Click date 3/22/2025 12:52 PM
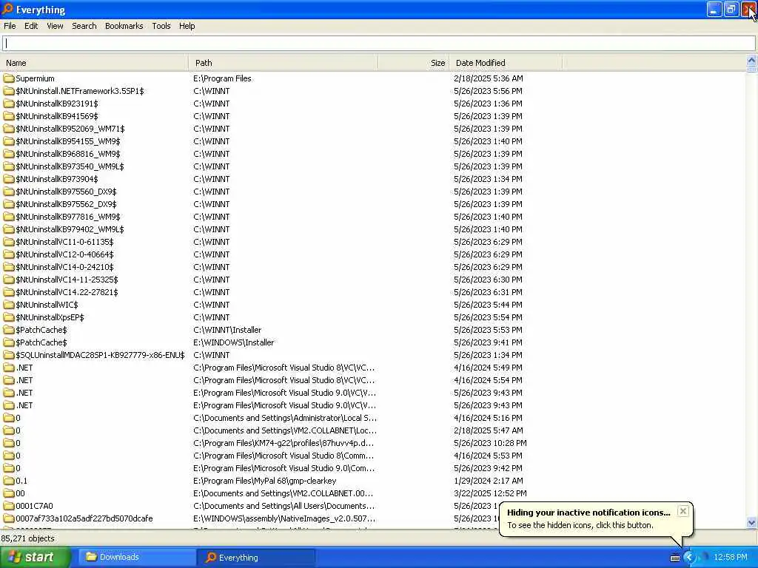This screenshot has width=758, height=568. point(490,493)
